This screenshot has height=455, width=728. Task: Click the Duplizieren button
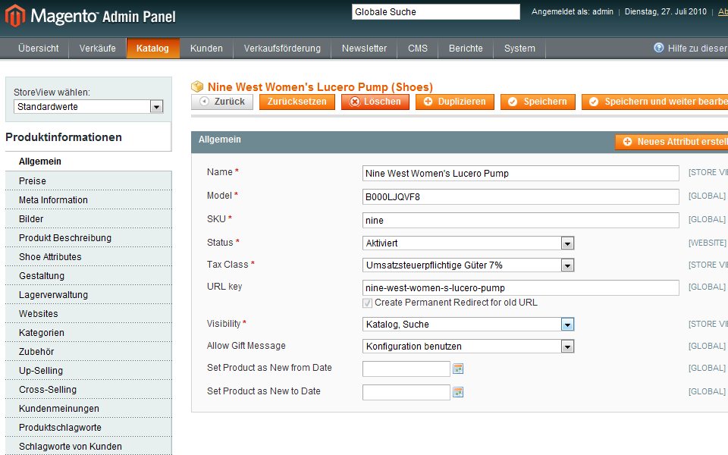455,102
